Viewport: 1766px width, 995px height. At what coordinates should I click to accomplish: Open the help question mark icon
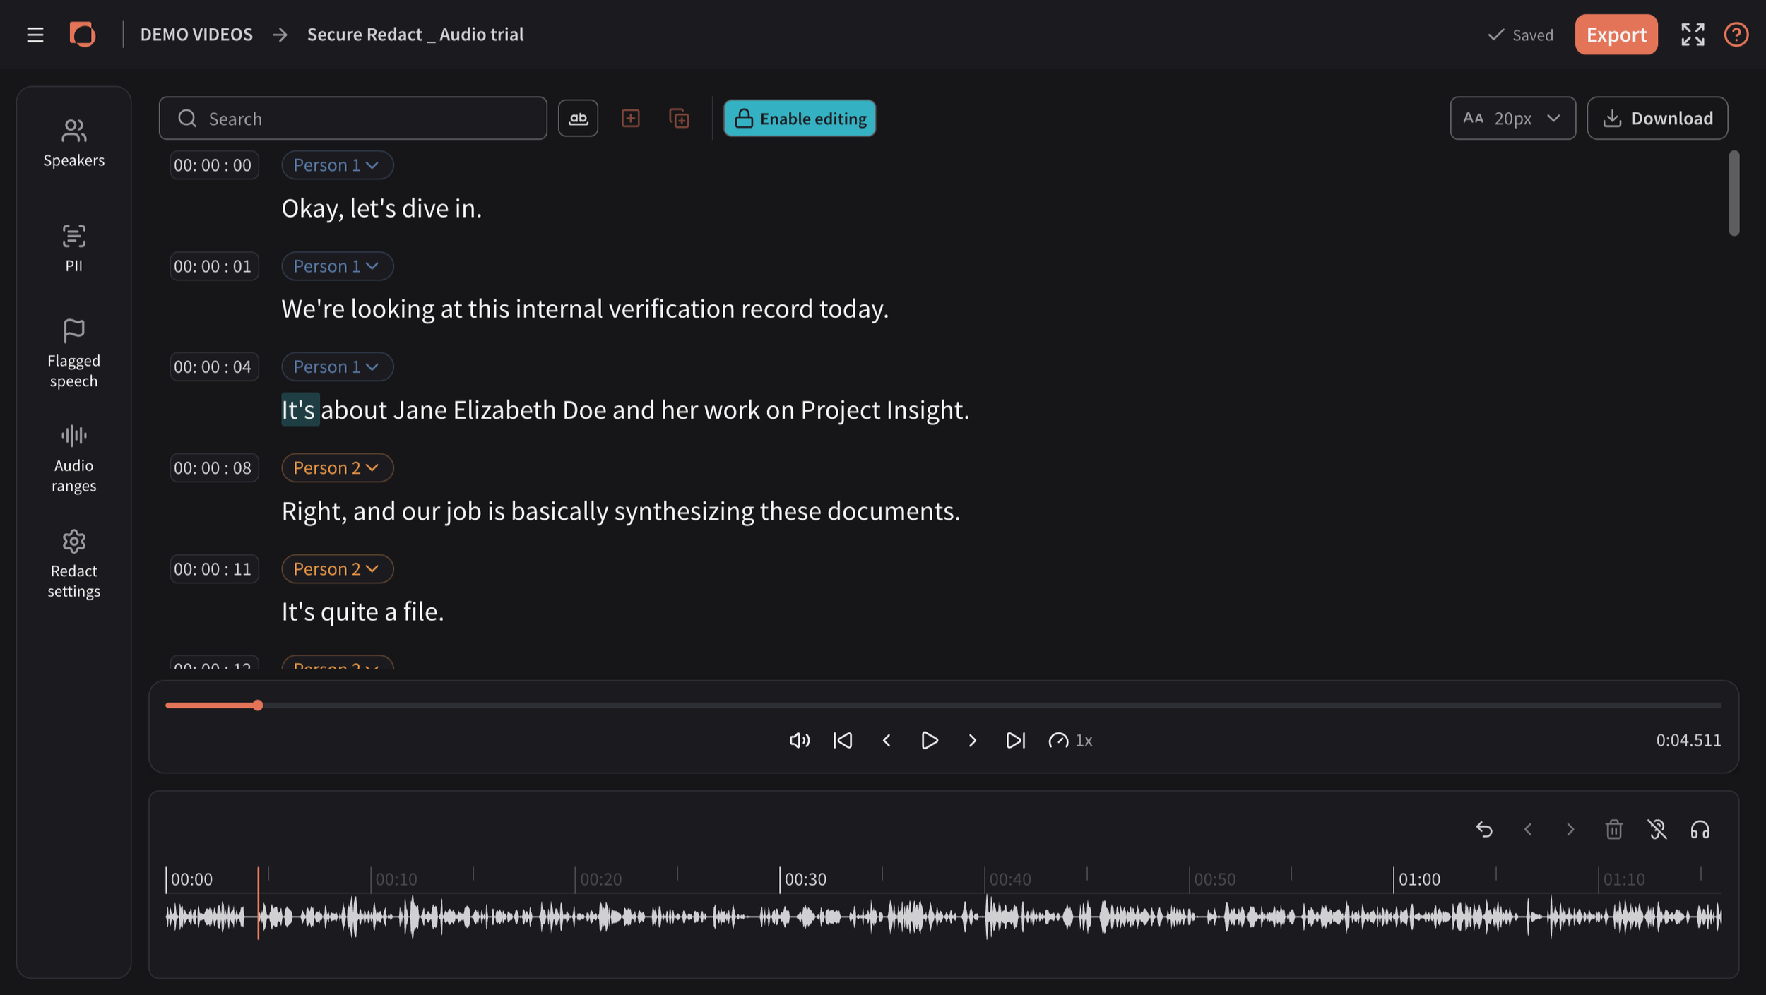1736,35
